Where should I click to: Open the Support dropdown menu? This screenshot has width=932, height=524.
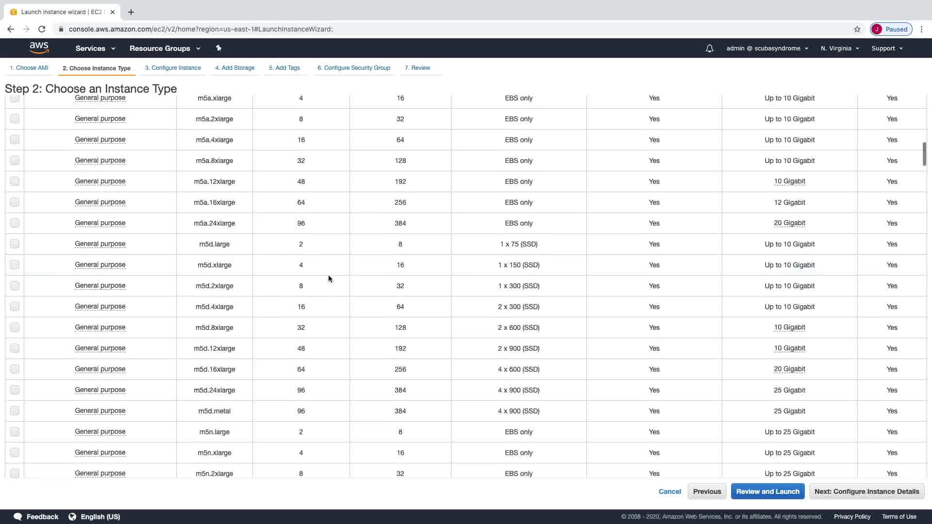[x=887, y=49]
